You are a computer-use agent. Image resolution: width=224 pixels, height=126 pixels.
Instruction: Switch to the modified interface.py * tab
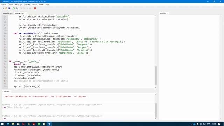pyautogui.click(x=20, y=13)
